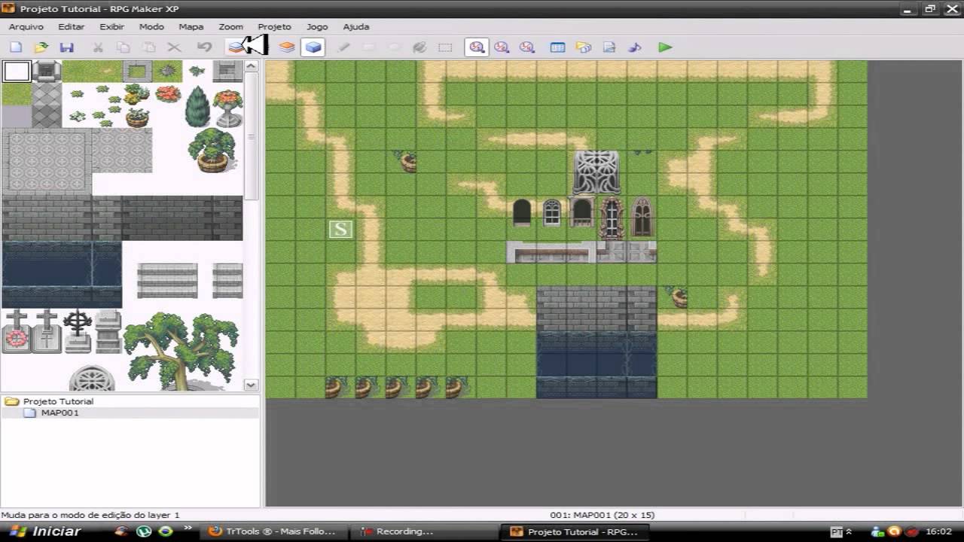Click the 16:02 clock in the tray
964x542 pixels.
tap(938, 531)
